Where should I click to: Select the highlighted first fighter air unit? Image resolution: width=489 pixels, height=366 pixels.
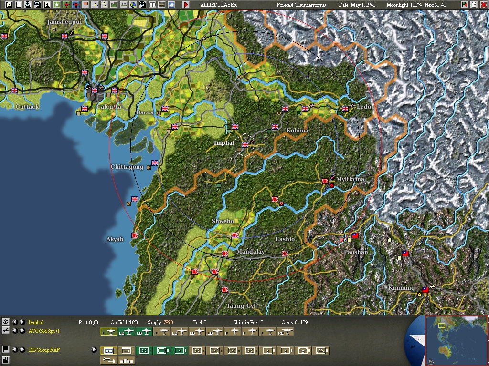(109, 332)
